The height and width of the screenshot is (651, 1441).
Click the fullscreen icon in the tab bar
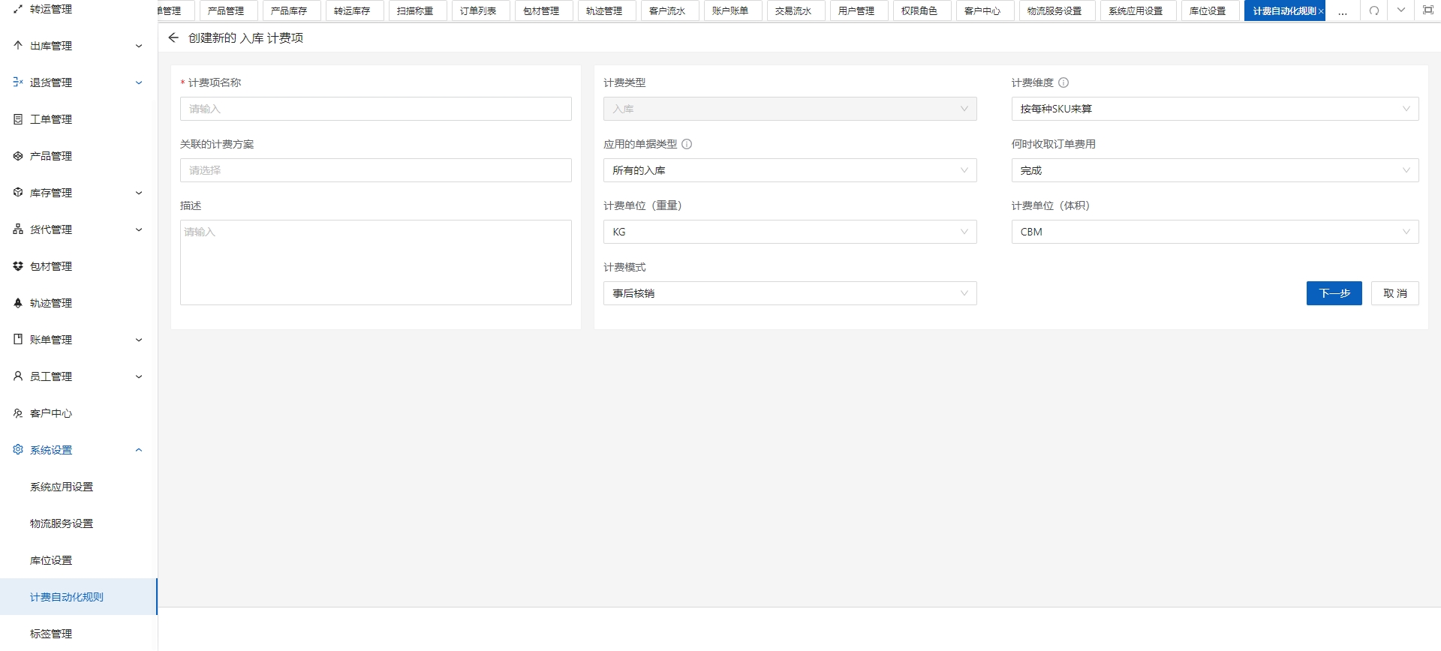(1428, 10)
